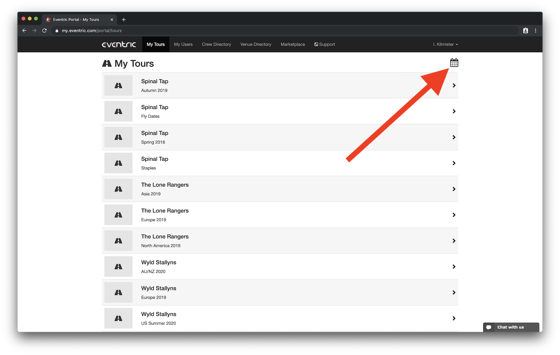Open the I. Kilmister account dropdown
Viewport: 560px width, 355px height.
point(445,44)
